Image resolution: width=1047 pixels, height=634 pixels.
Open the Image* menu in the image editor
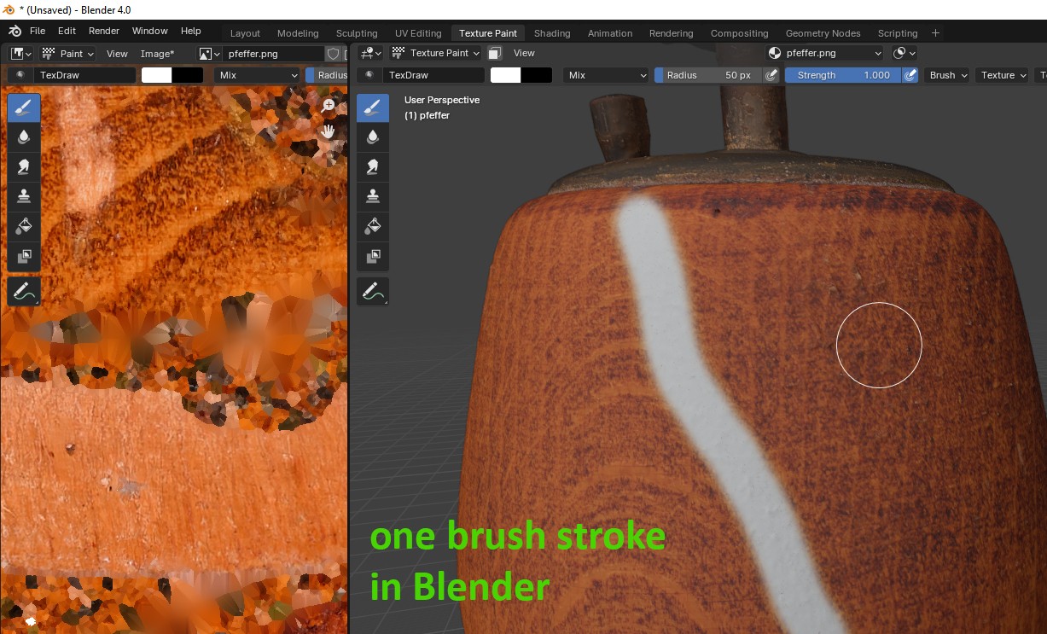(157, 54)
